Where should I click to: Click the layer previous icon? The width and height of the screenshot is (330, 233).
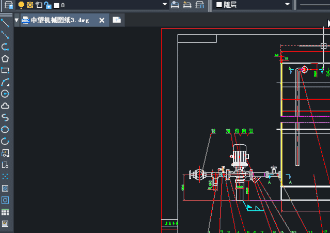(x=187, y=5)
